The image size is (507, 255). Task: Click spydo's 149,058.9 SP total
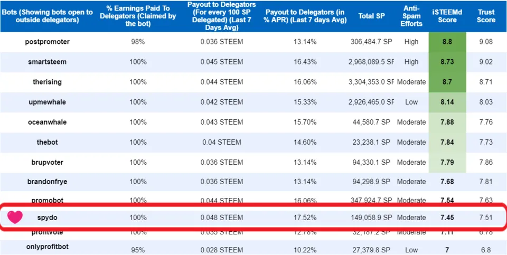371,218
